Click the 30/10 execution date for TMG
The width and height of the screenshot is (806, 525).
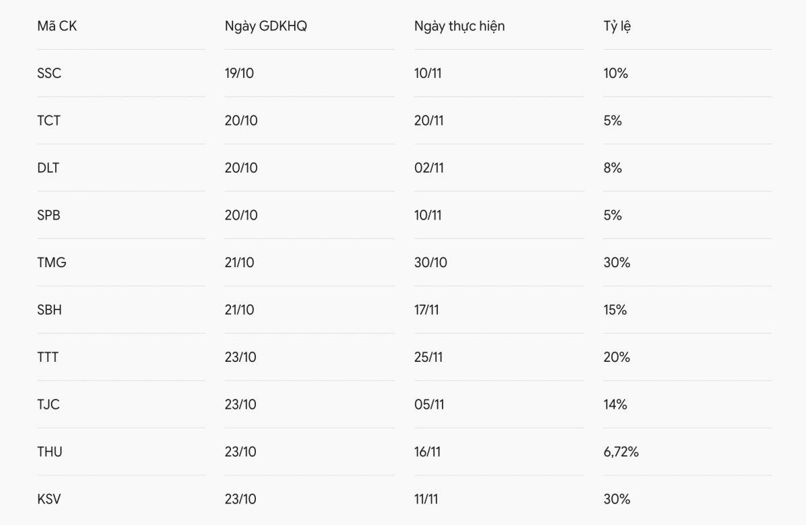(x=431, y=262)
